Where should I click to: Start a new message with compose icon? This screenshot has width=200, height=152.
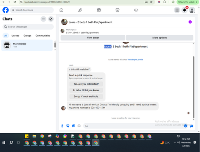51,19
